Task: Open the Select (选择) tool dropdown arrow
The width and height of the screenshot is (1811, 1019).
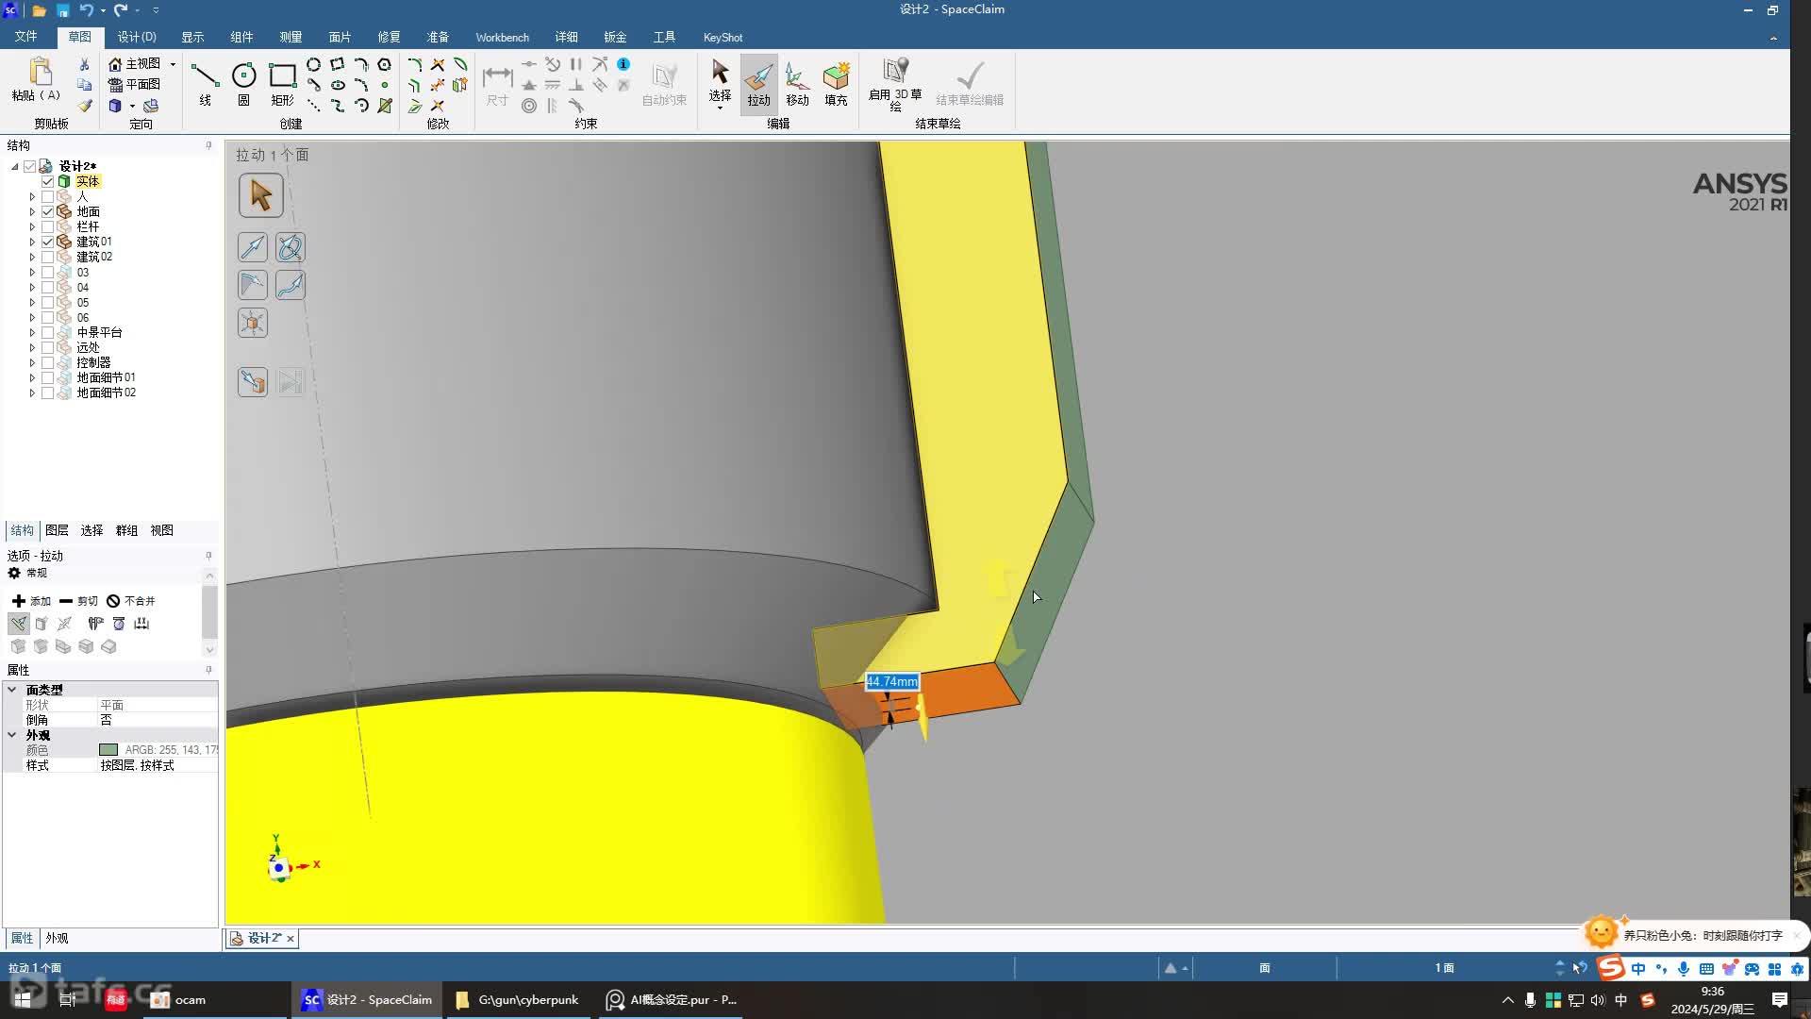Action: (x=720, y=108)
